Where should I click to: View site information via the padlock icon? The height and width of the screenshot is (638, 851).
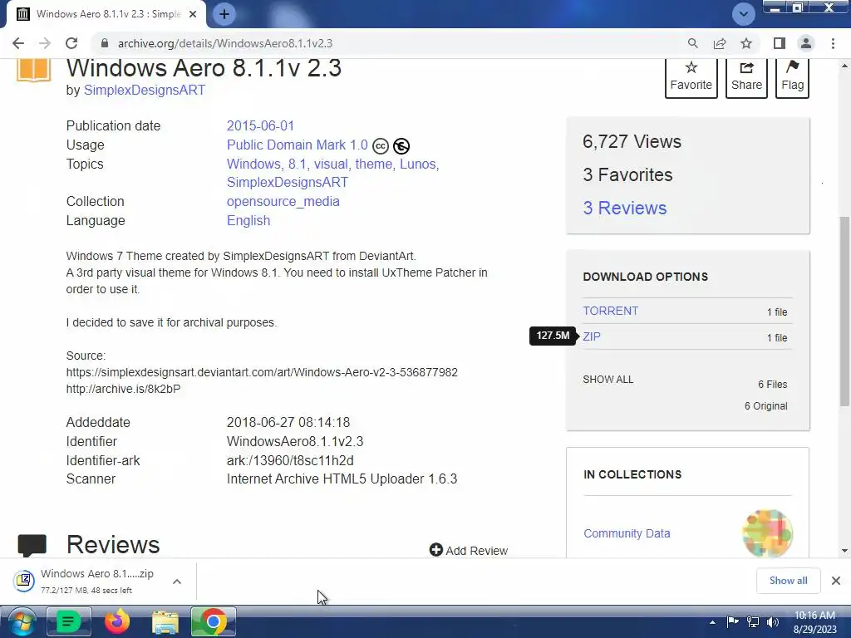pyautogui.click(x=105, y=43)
